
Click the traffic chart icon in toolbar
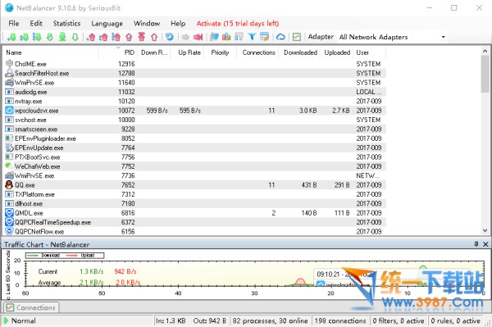pos(297,37)
